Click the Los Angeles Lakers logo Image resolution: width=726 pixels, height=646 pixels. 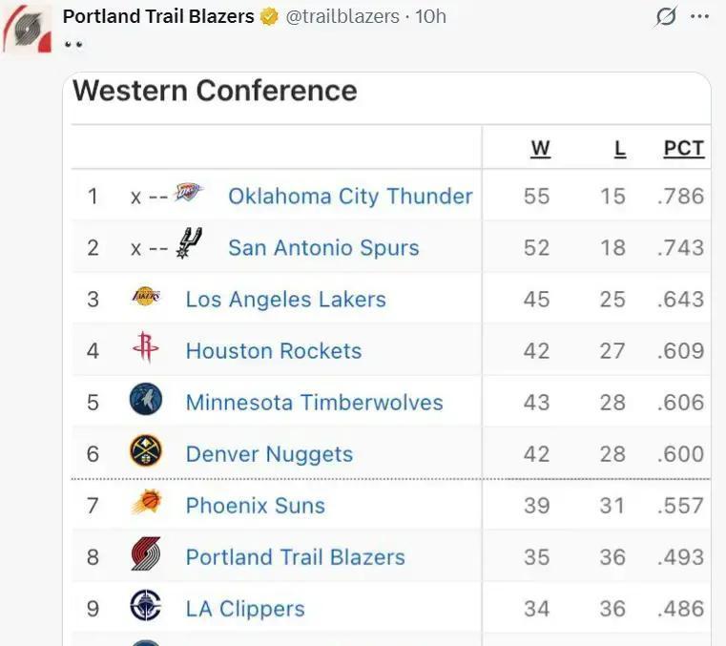[146, 298]
